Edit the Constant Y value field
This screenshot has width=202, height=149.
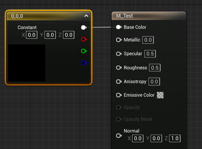[x=50, y=35]
